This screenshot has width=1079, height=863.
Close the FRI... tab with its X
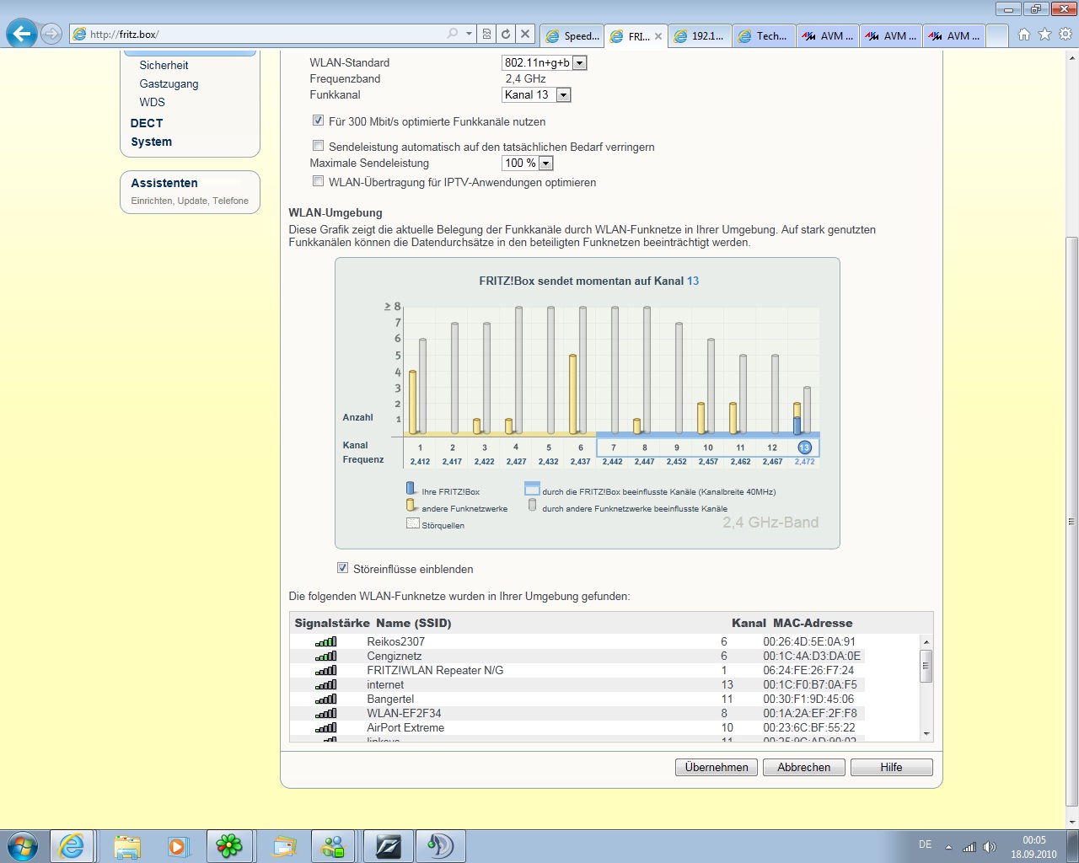coord(658,36)
